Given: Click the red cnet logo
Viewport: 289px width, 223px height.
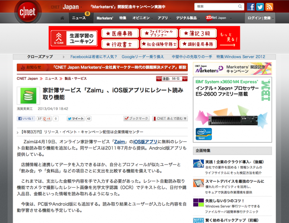Looking at the screenshot, I should pyautogui.click(x=28, y=12).
